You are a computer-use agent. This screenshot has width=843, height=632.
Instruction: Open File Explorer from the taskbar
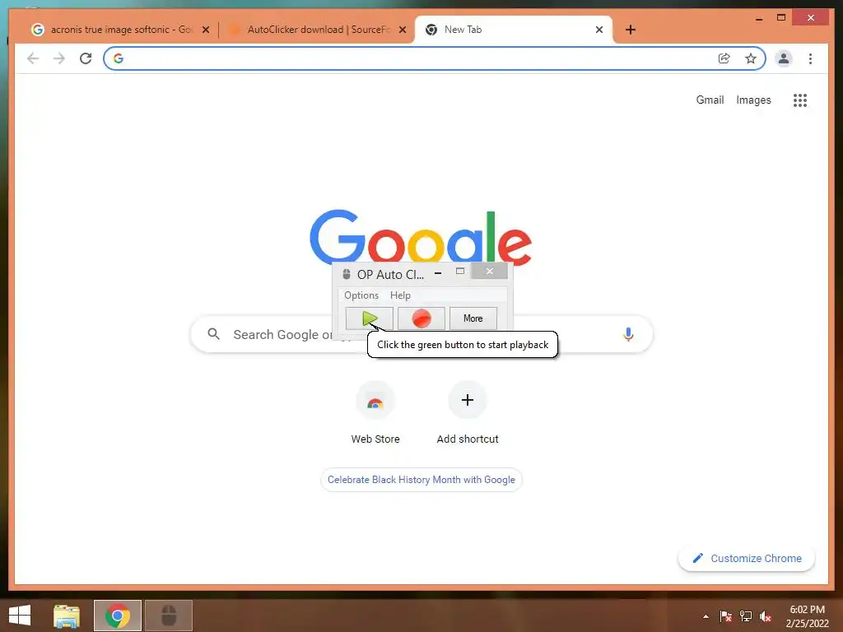[x=67, y=616]
